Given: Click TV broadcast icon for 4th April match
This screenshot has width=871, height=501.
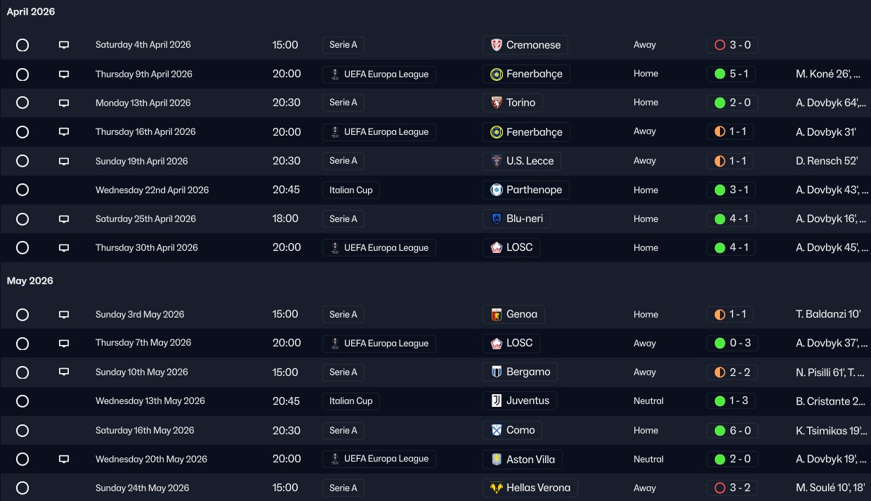Looking at the screenshot, I should click(64, 45).
